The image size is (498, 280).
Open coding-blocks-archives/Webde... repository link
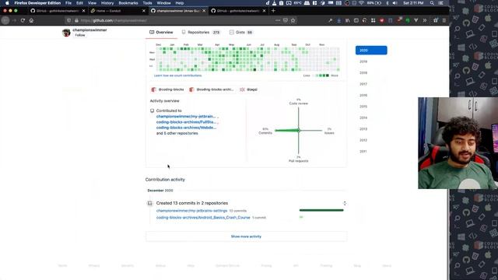coord(186,128)
